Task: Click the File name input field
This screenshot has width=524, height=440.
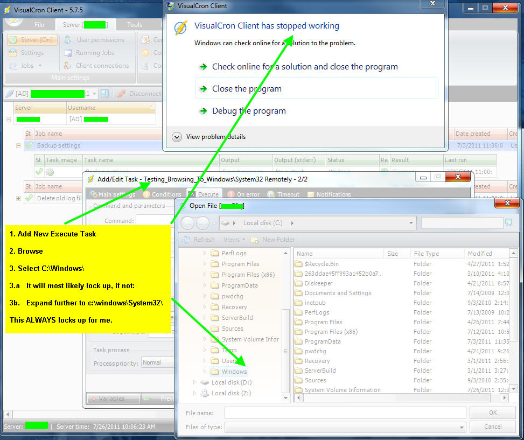Action: [345, 413]
